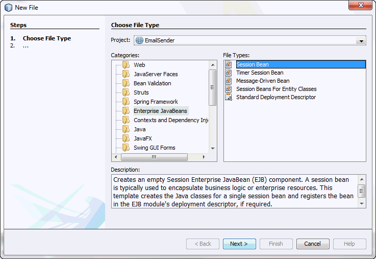Viewport: 376px width, 259px height.
Task: Select Session Beans For Entity Classes
Action: tap(276, 89)
